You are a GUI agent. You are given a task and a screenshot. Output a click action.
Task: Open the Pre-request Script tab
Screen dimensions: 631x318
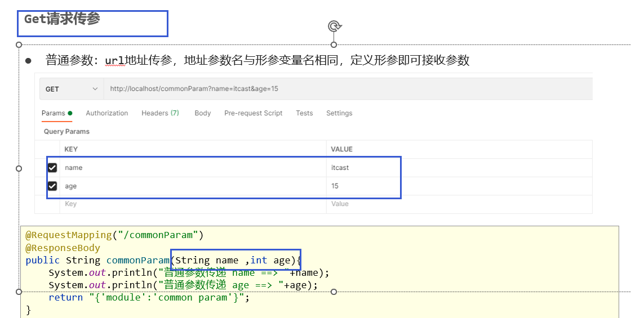point(253,113)
